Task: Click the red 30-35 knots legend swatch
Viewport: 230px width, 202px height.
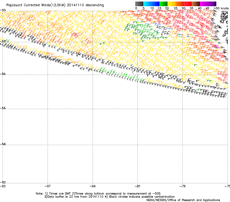Action: click(188, 4)
